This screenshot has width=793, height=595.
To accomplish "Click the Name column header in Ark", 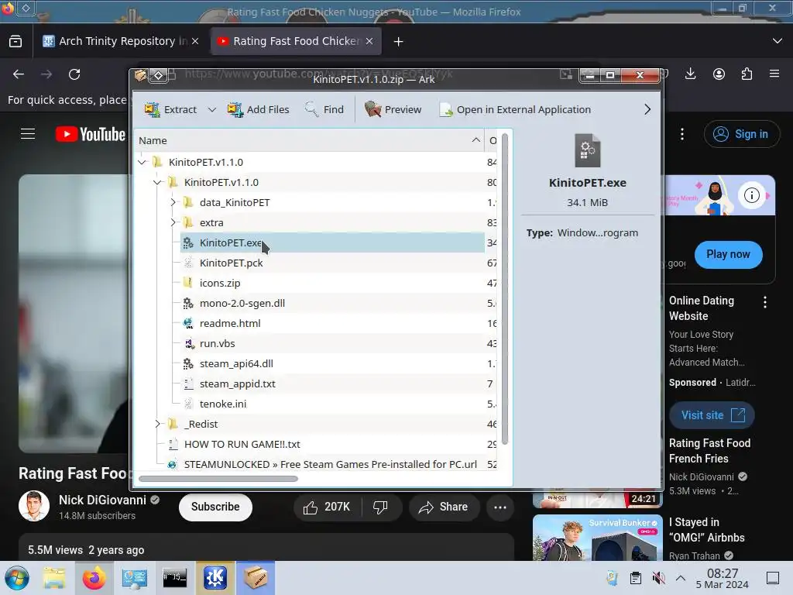I will [308, 141].
